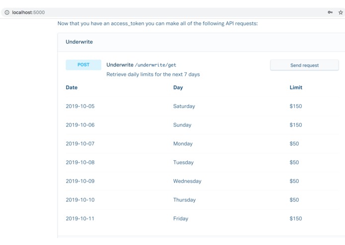Screen dimensions: 345x245
Task: Select date cell 2019-10-08
Action: 80,162
